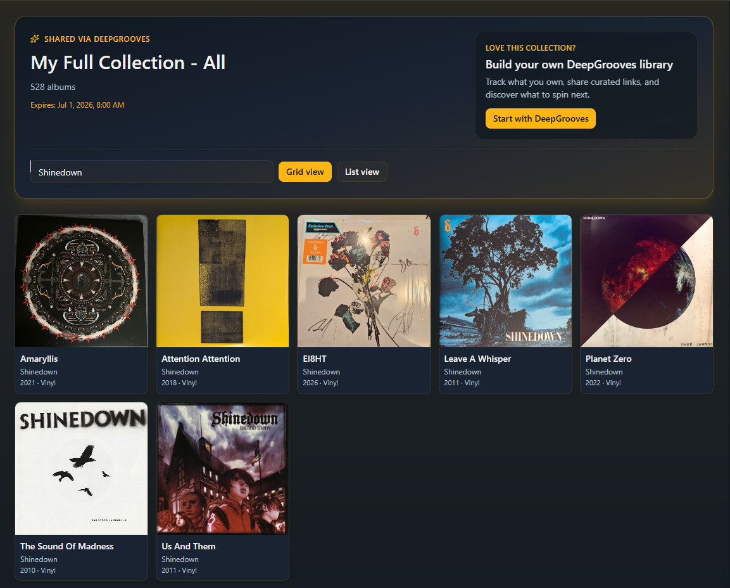The image size is (730, 588).
Task: Click the EI8HT album title
Action: click(x=315, y=359)
